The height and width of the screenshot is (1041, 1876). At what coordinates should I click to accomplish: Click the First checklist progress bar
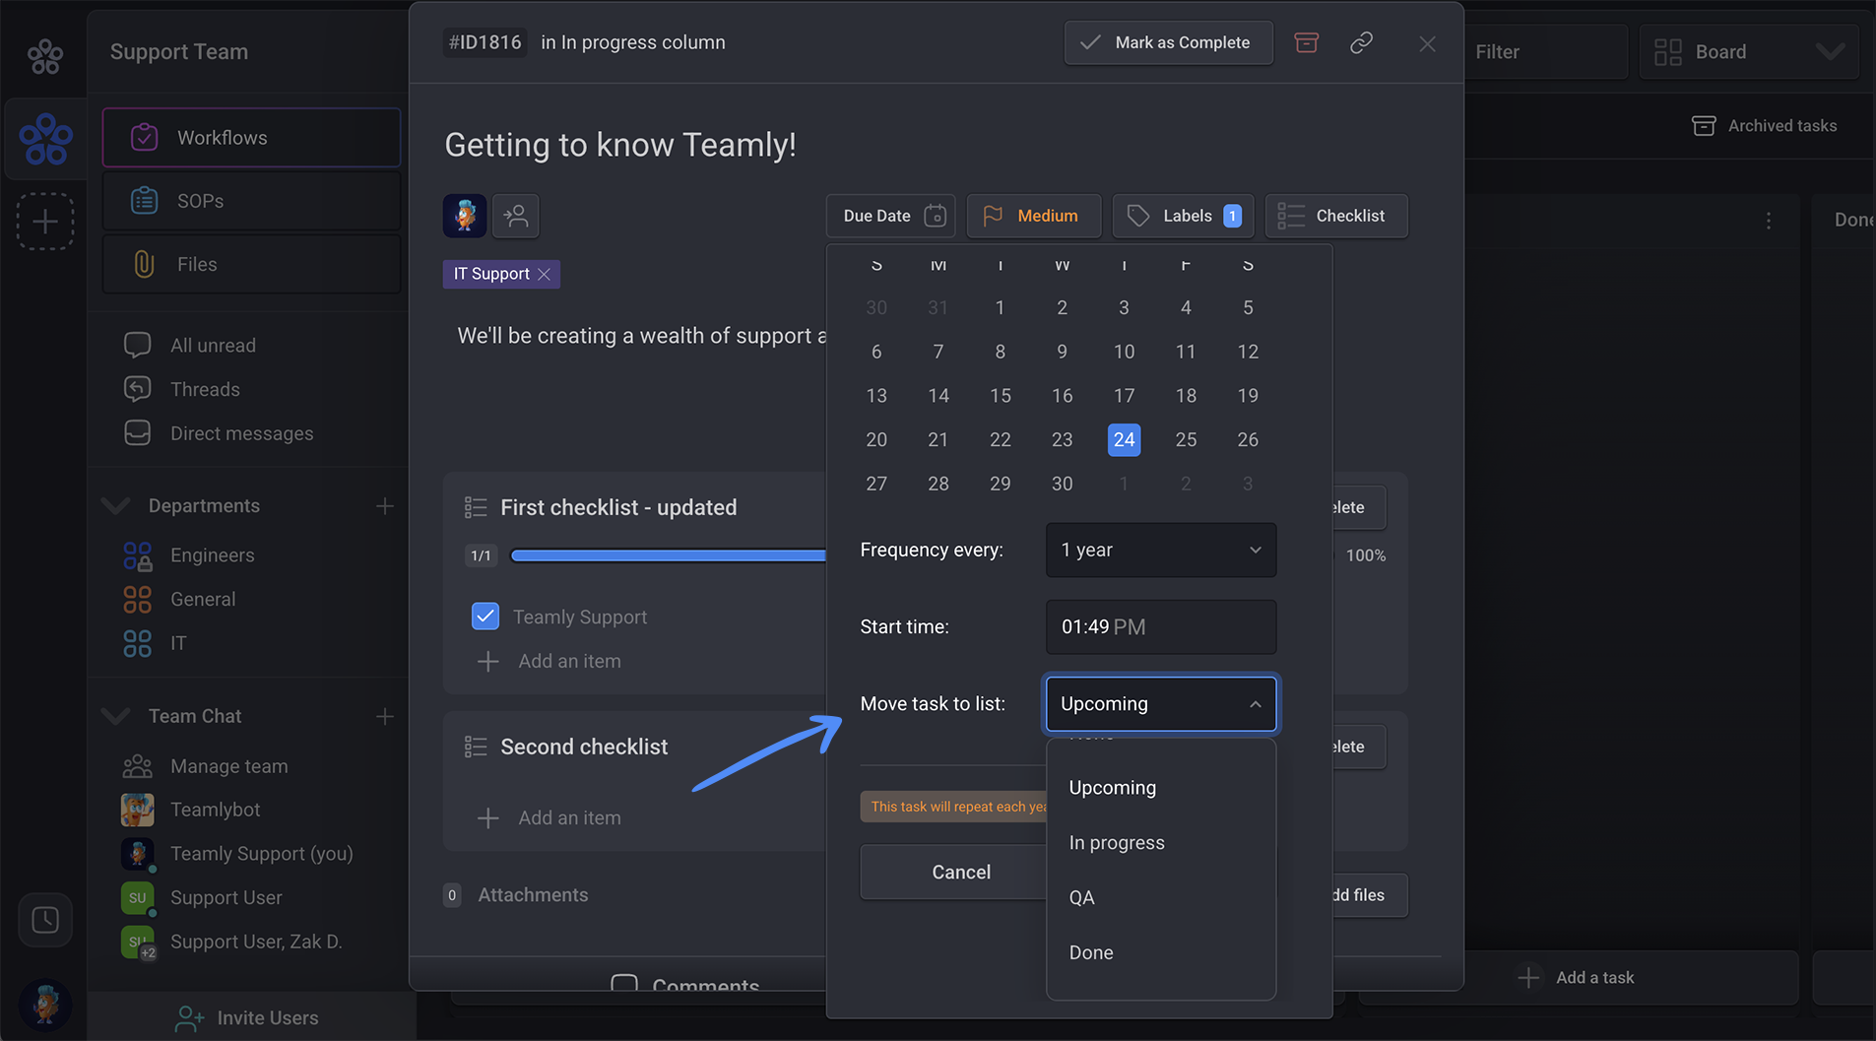coord(669,555)
